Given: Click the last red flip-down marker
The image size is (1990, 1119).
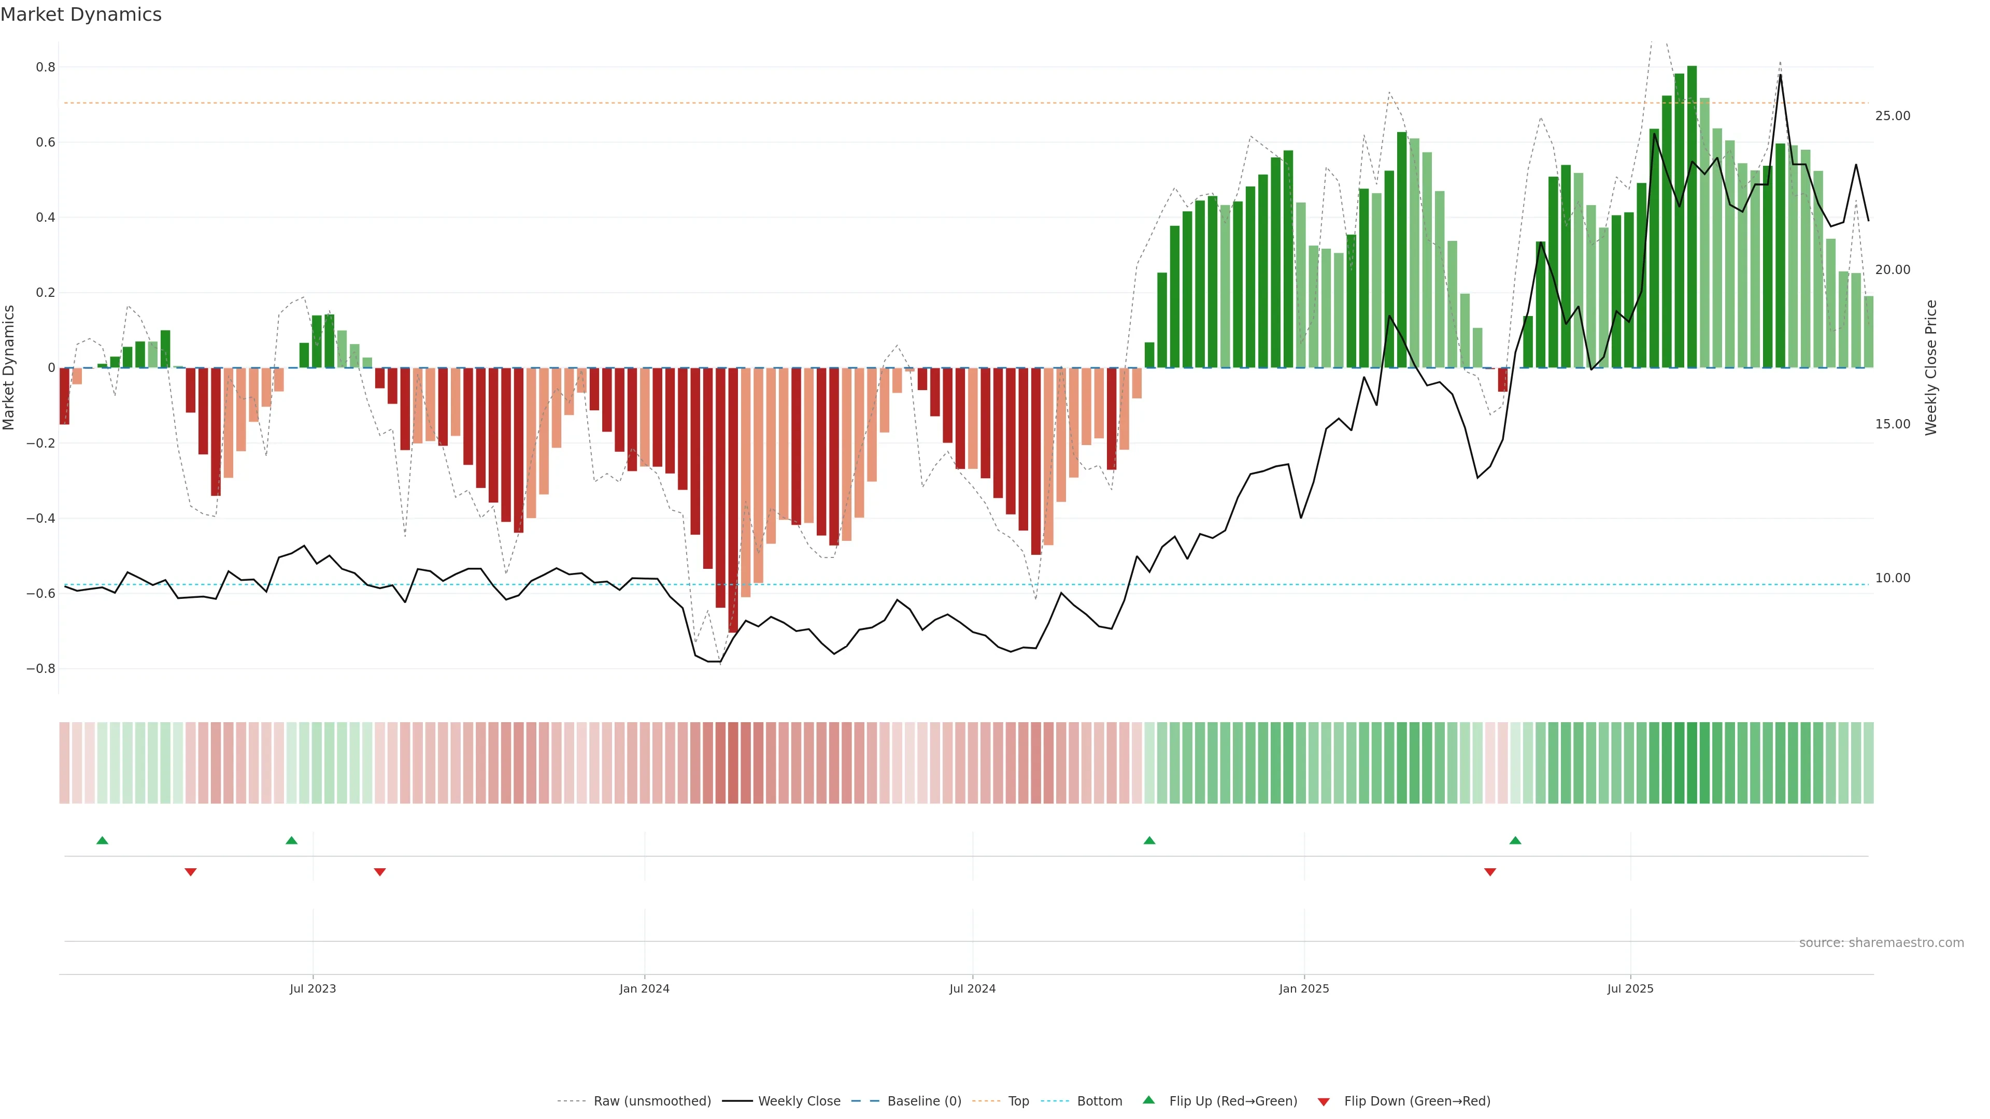Looking at the screenshot, I should (x=1490, y=872).
